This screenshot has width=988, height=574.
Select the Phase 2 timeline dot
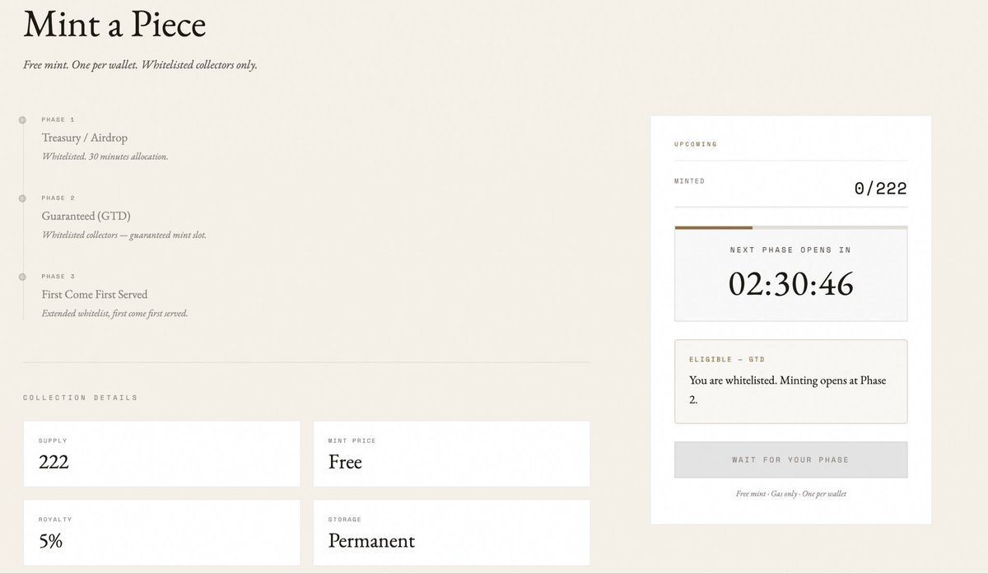coord(22,198)
